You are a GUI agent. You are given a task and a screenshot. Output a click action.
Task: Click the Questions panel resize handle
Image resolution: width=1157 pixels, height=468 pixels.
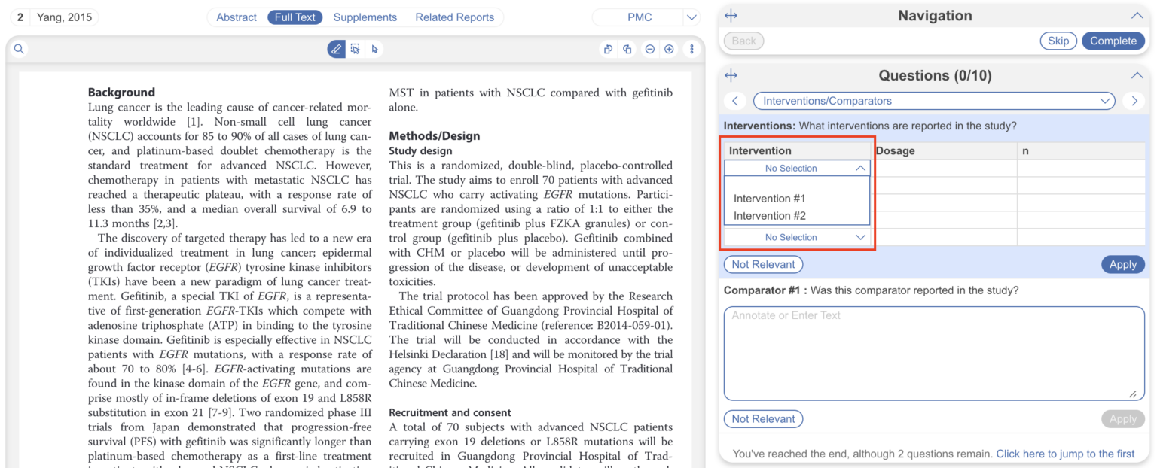click(730, 74)
